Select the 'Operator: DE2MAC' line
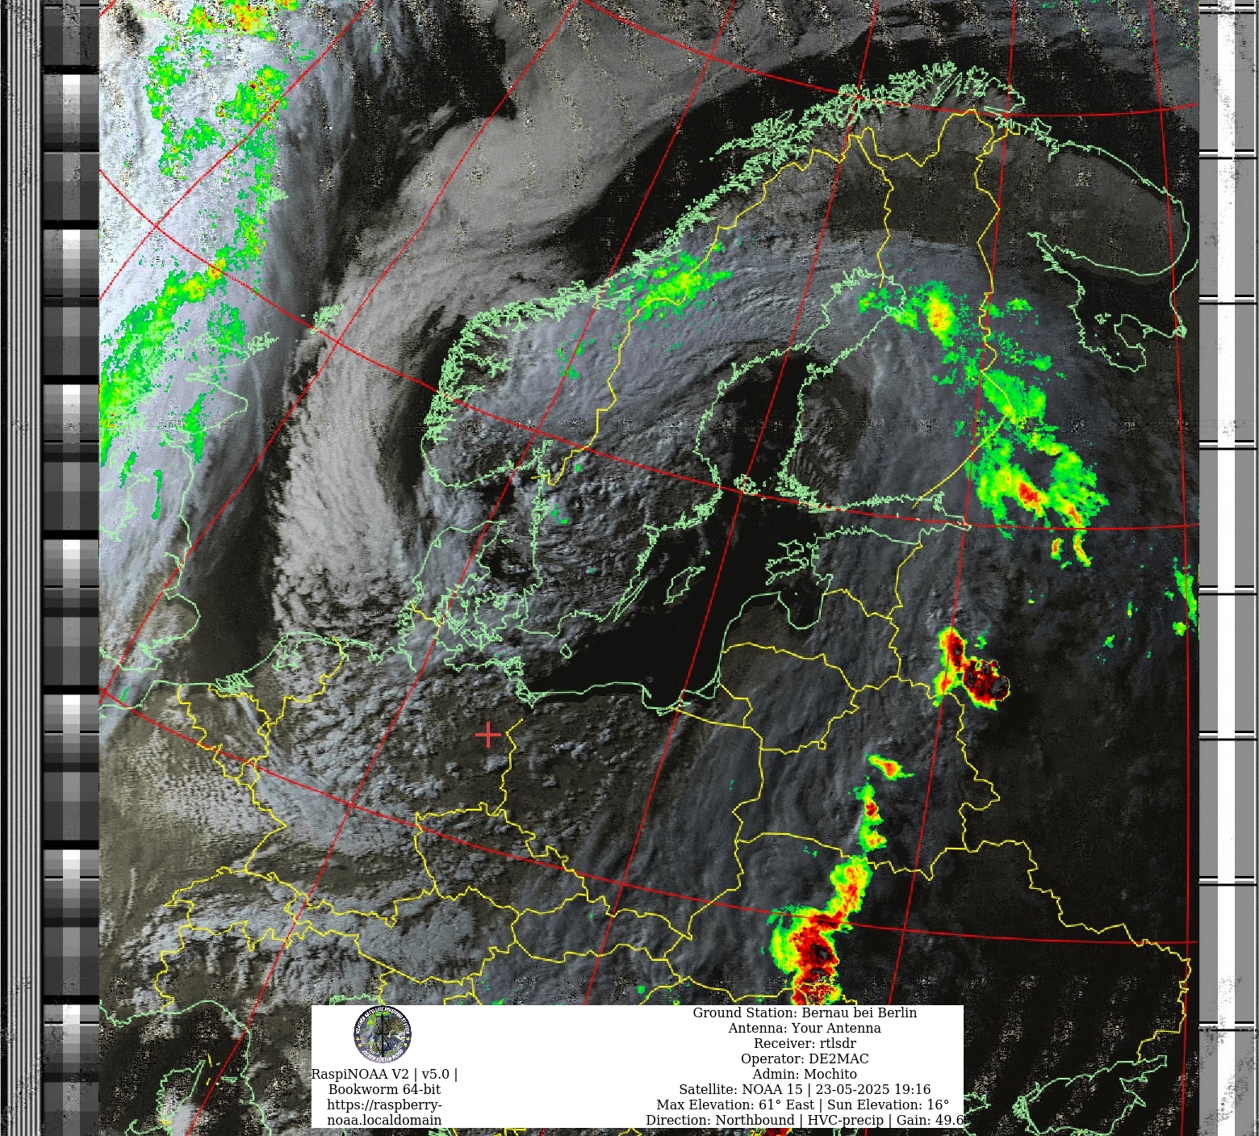This screenshot has height=1136, width=1259. (x=805, y=1058)
